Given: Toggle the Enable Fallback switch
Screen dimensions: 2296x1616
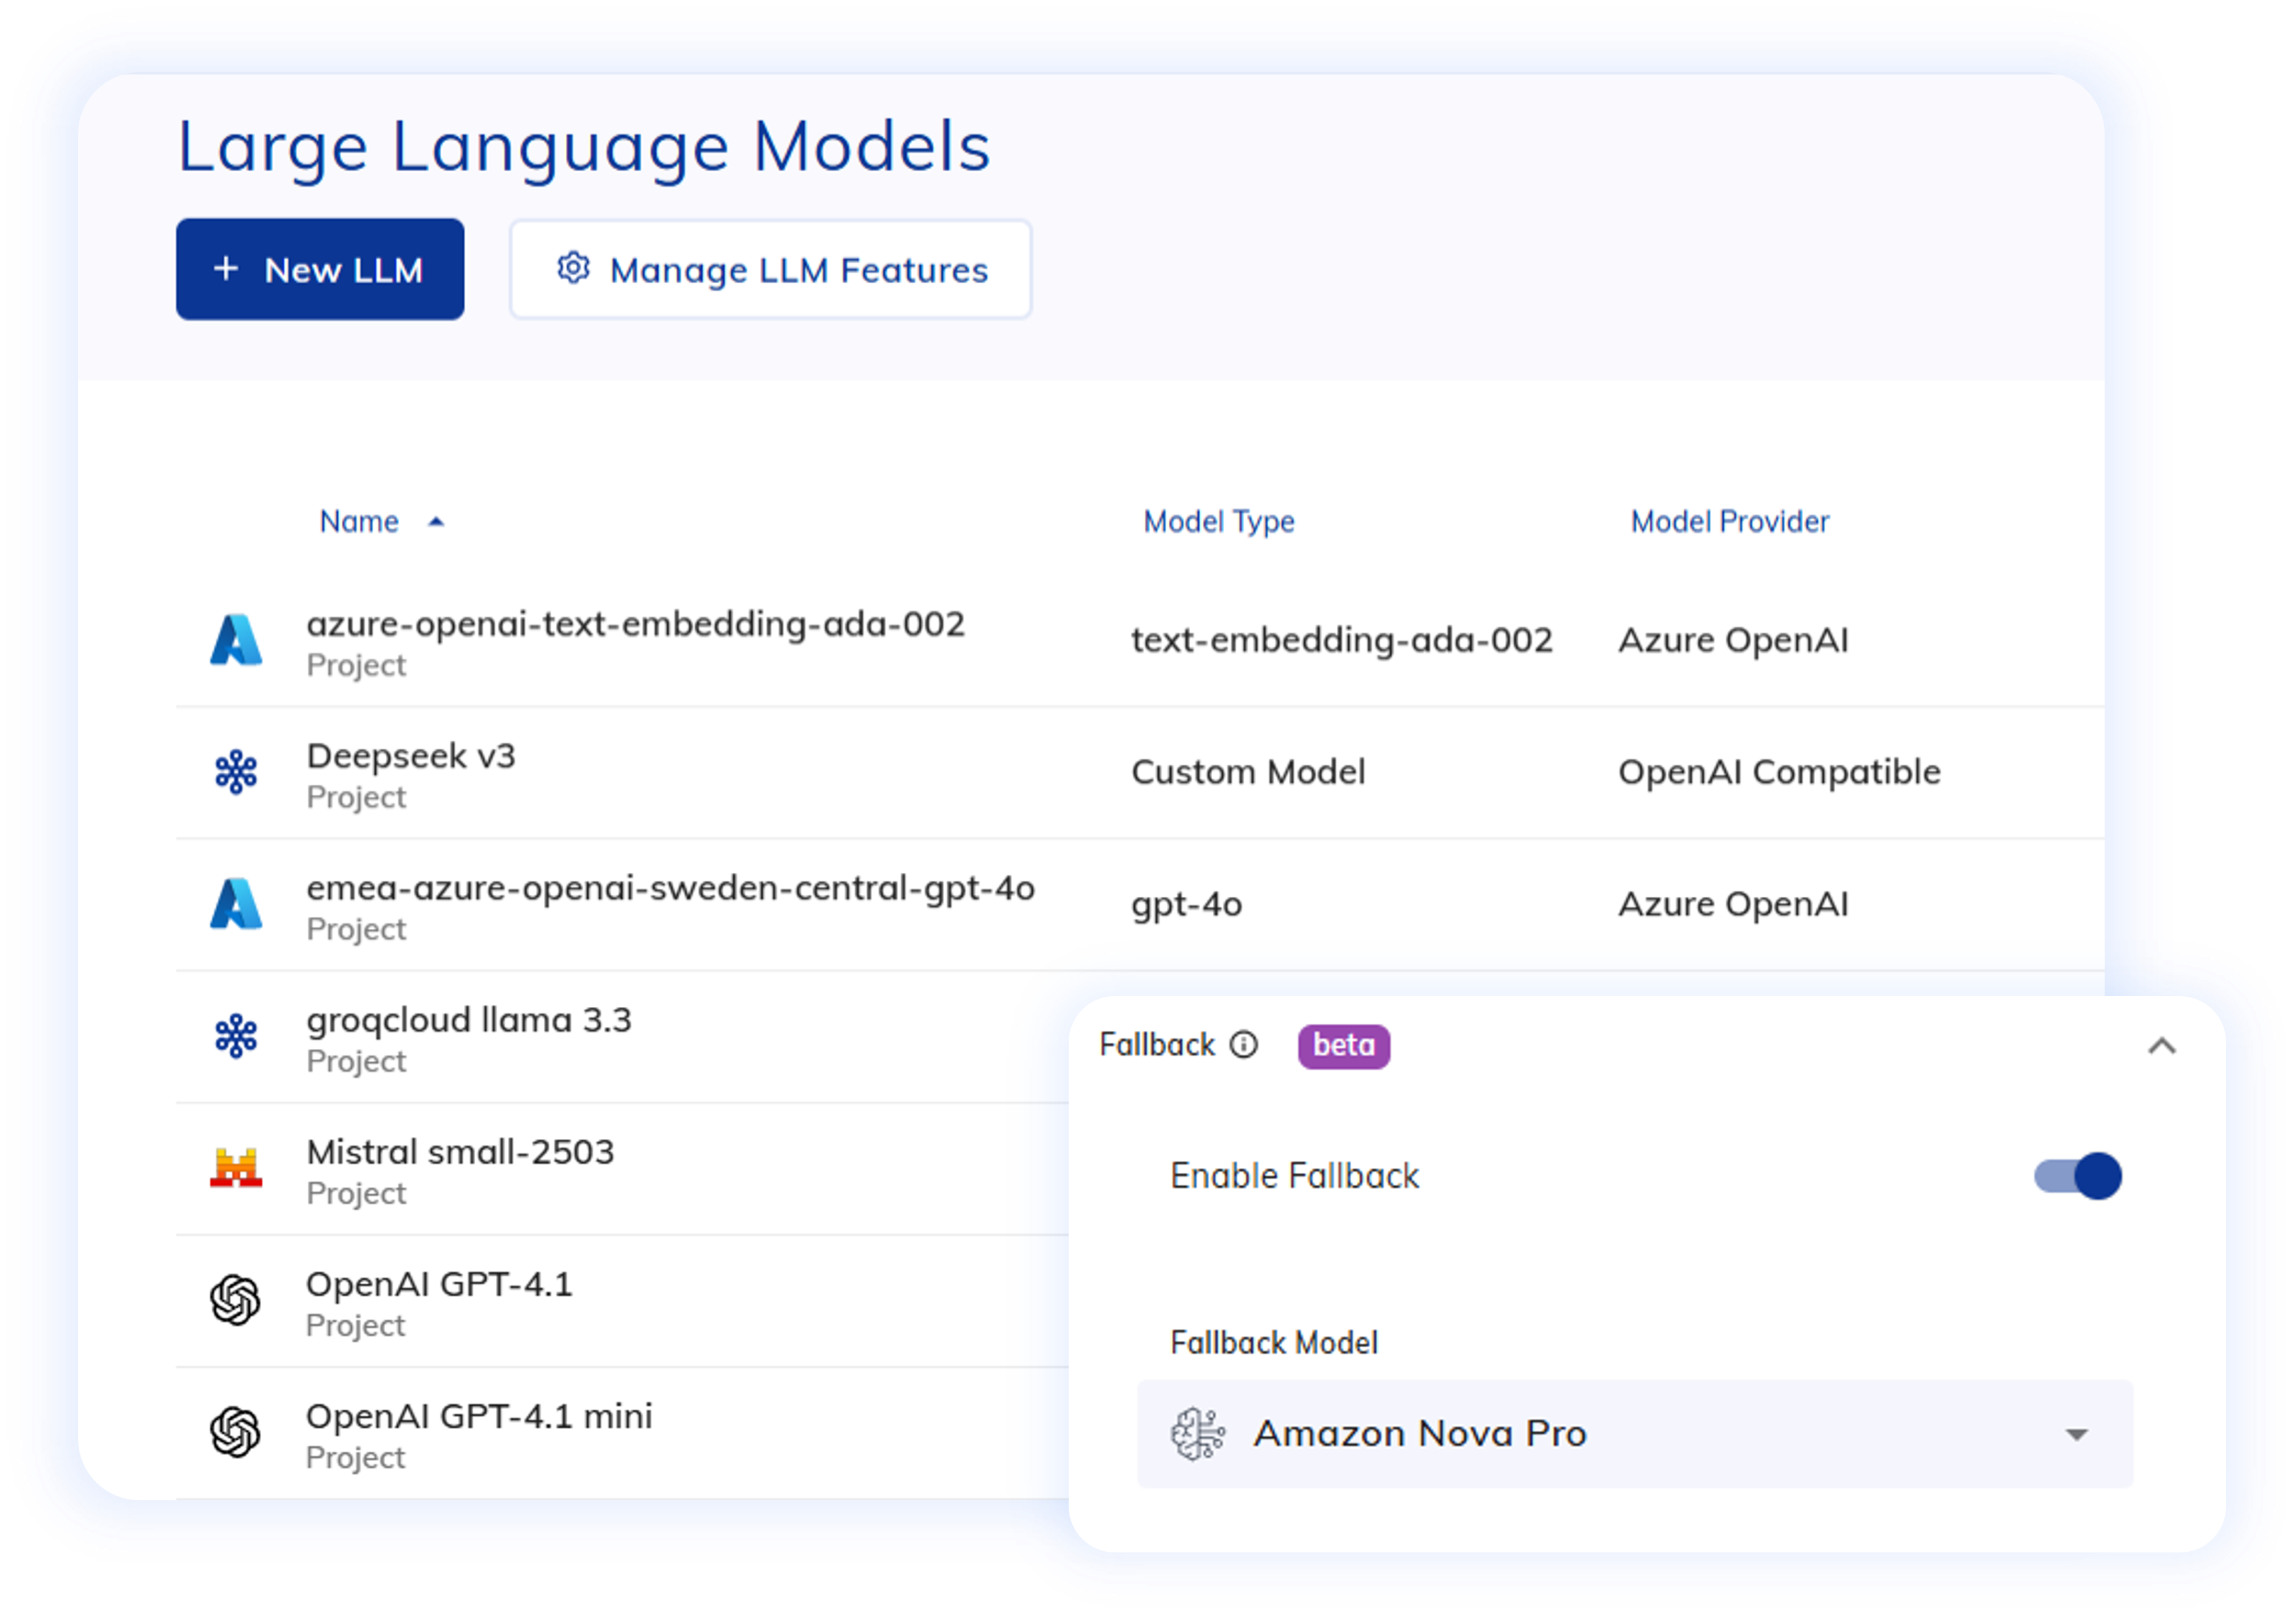Looking at the screenshot, I should [x=2078, y=1176].
